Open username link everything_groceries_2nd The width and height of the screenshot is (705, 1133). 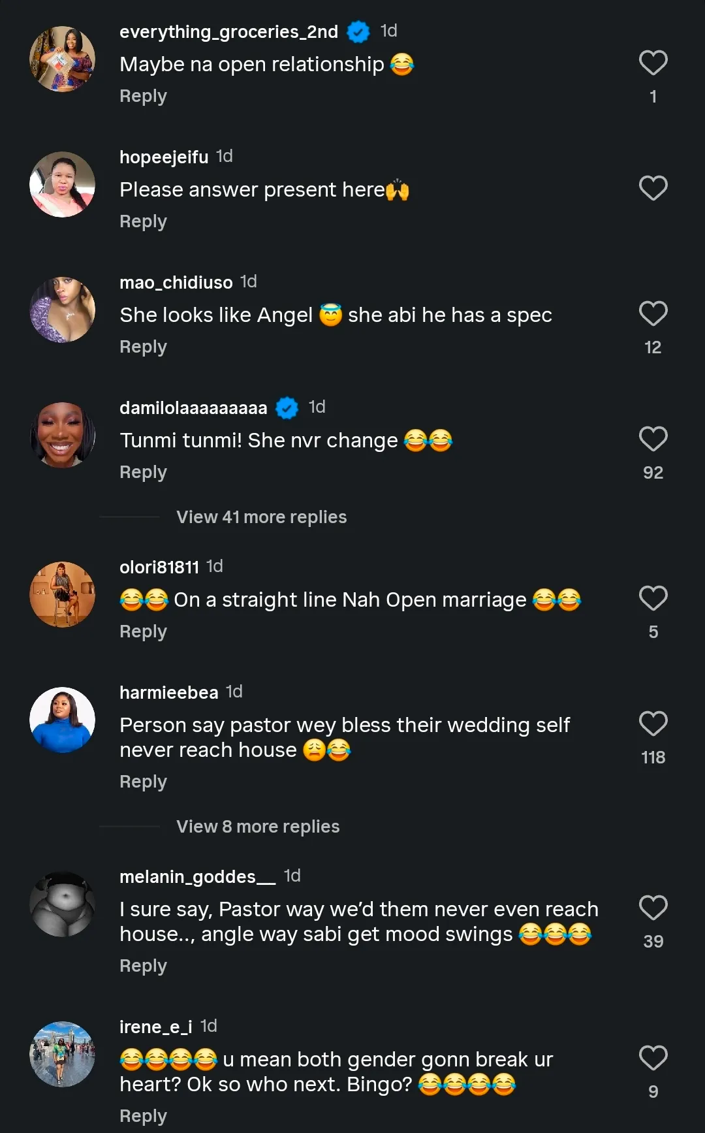[228, 32]
